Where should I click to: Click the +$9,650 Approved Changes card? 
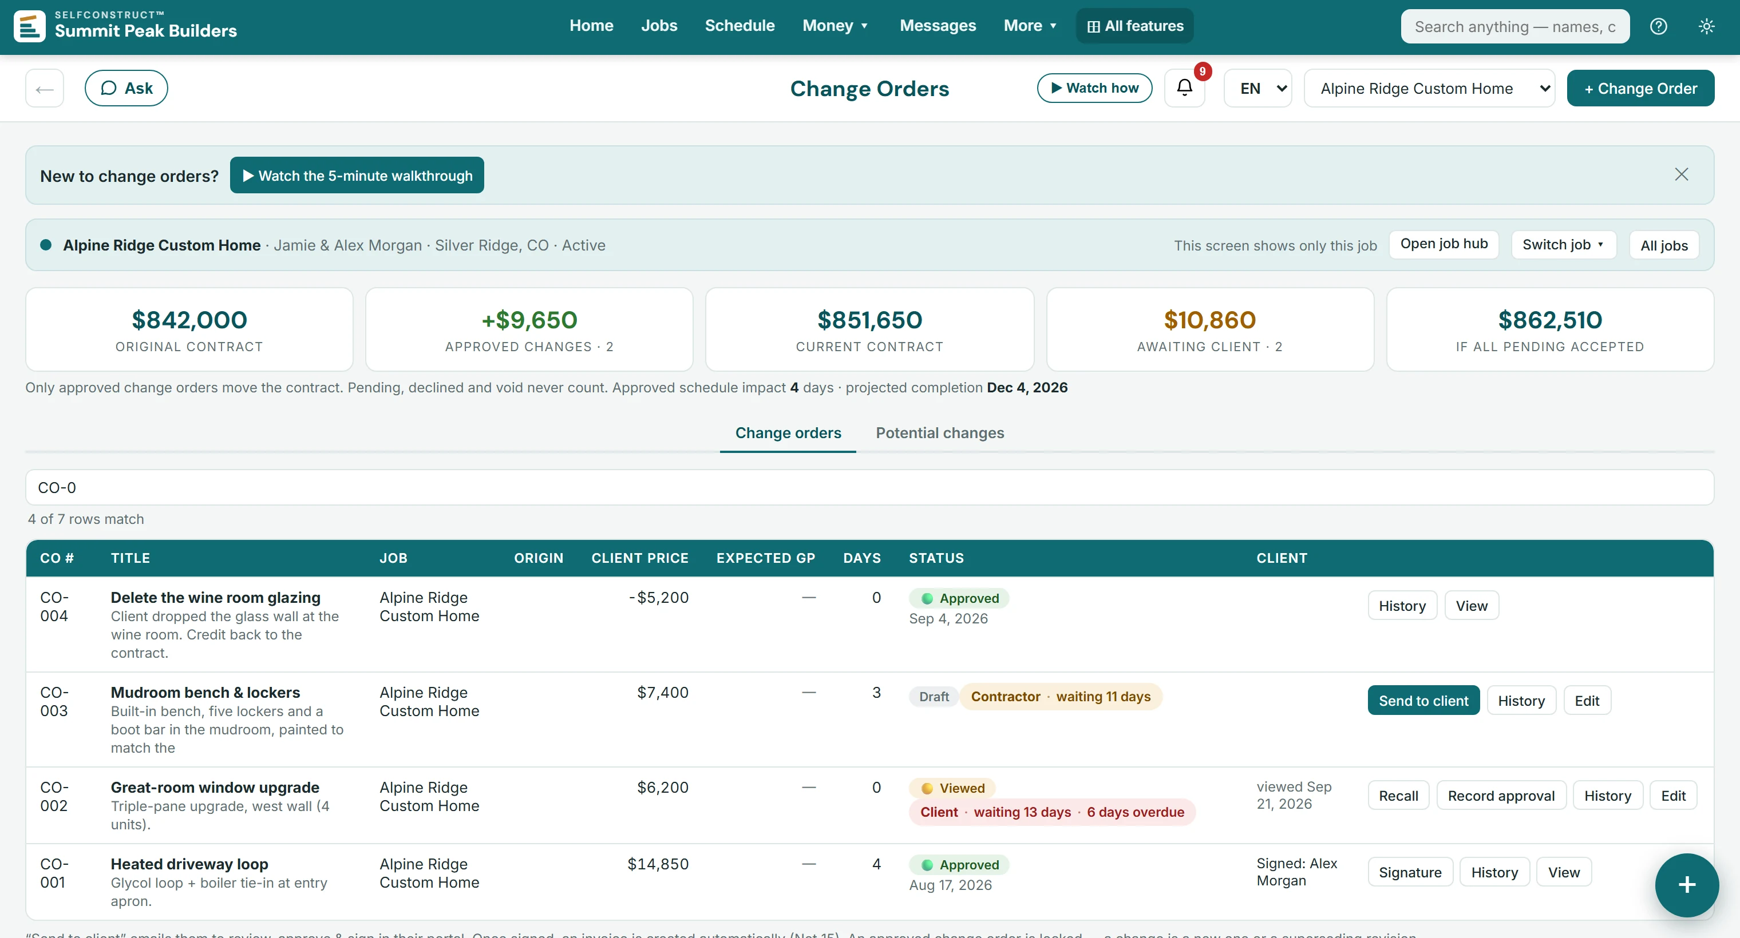click(x=529, y=329)
